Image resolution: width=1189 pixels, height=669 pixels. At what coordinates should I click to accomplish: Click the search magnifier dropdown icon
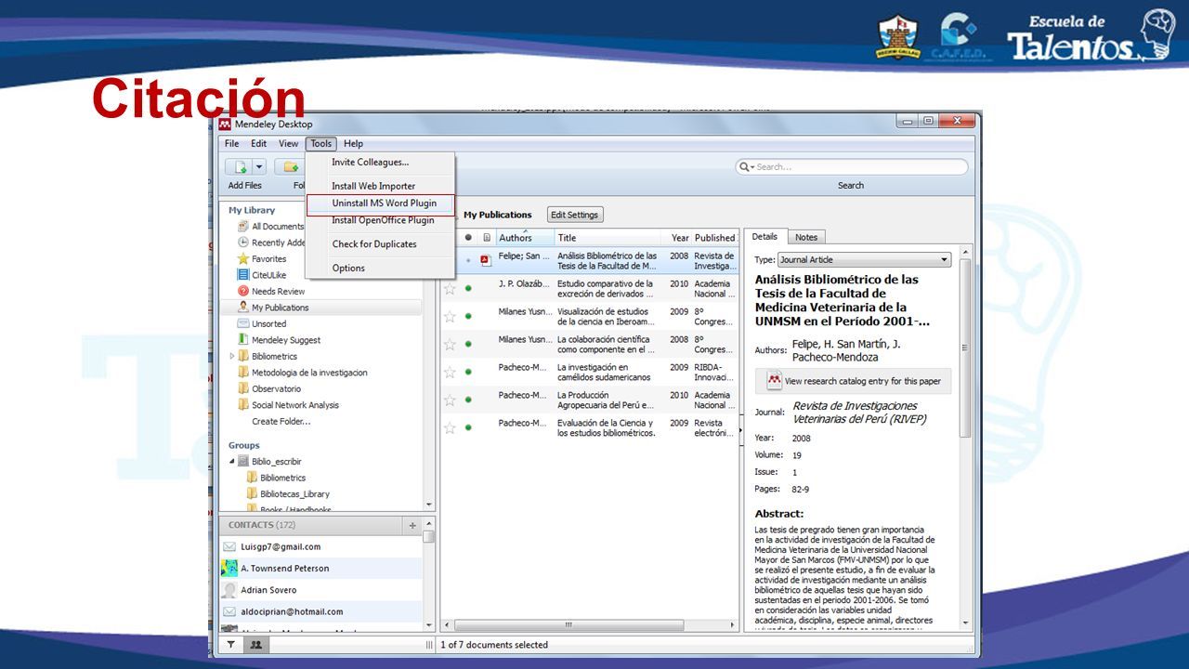point(746,167)
